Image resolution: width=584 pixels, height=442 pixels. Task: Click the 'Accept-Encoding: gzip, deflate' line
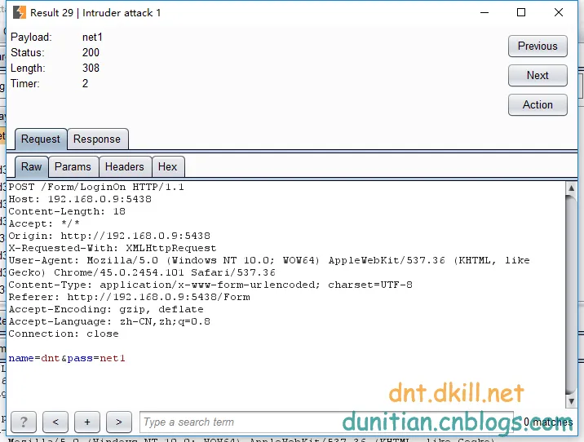tap(106, 309)
